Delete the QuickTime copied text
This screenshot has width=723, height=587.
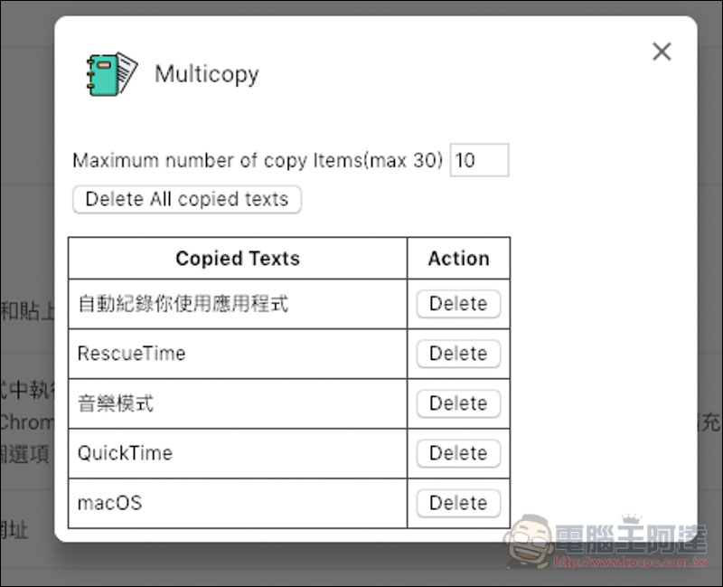458,453
